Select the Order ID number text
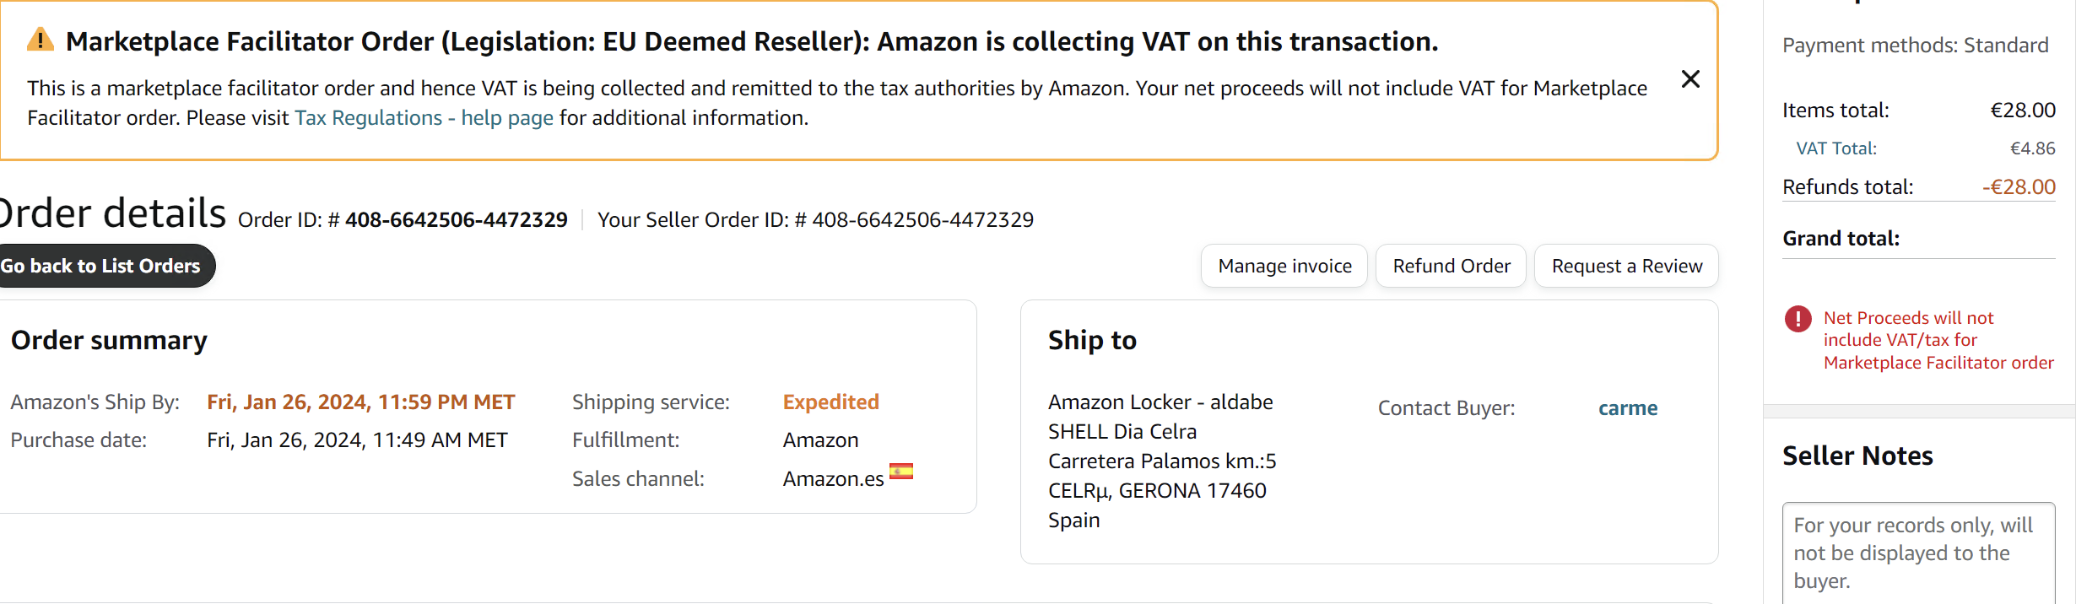Image resolution: width=2076 pixels, height=604 pixels. tap(457, 220)
